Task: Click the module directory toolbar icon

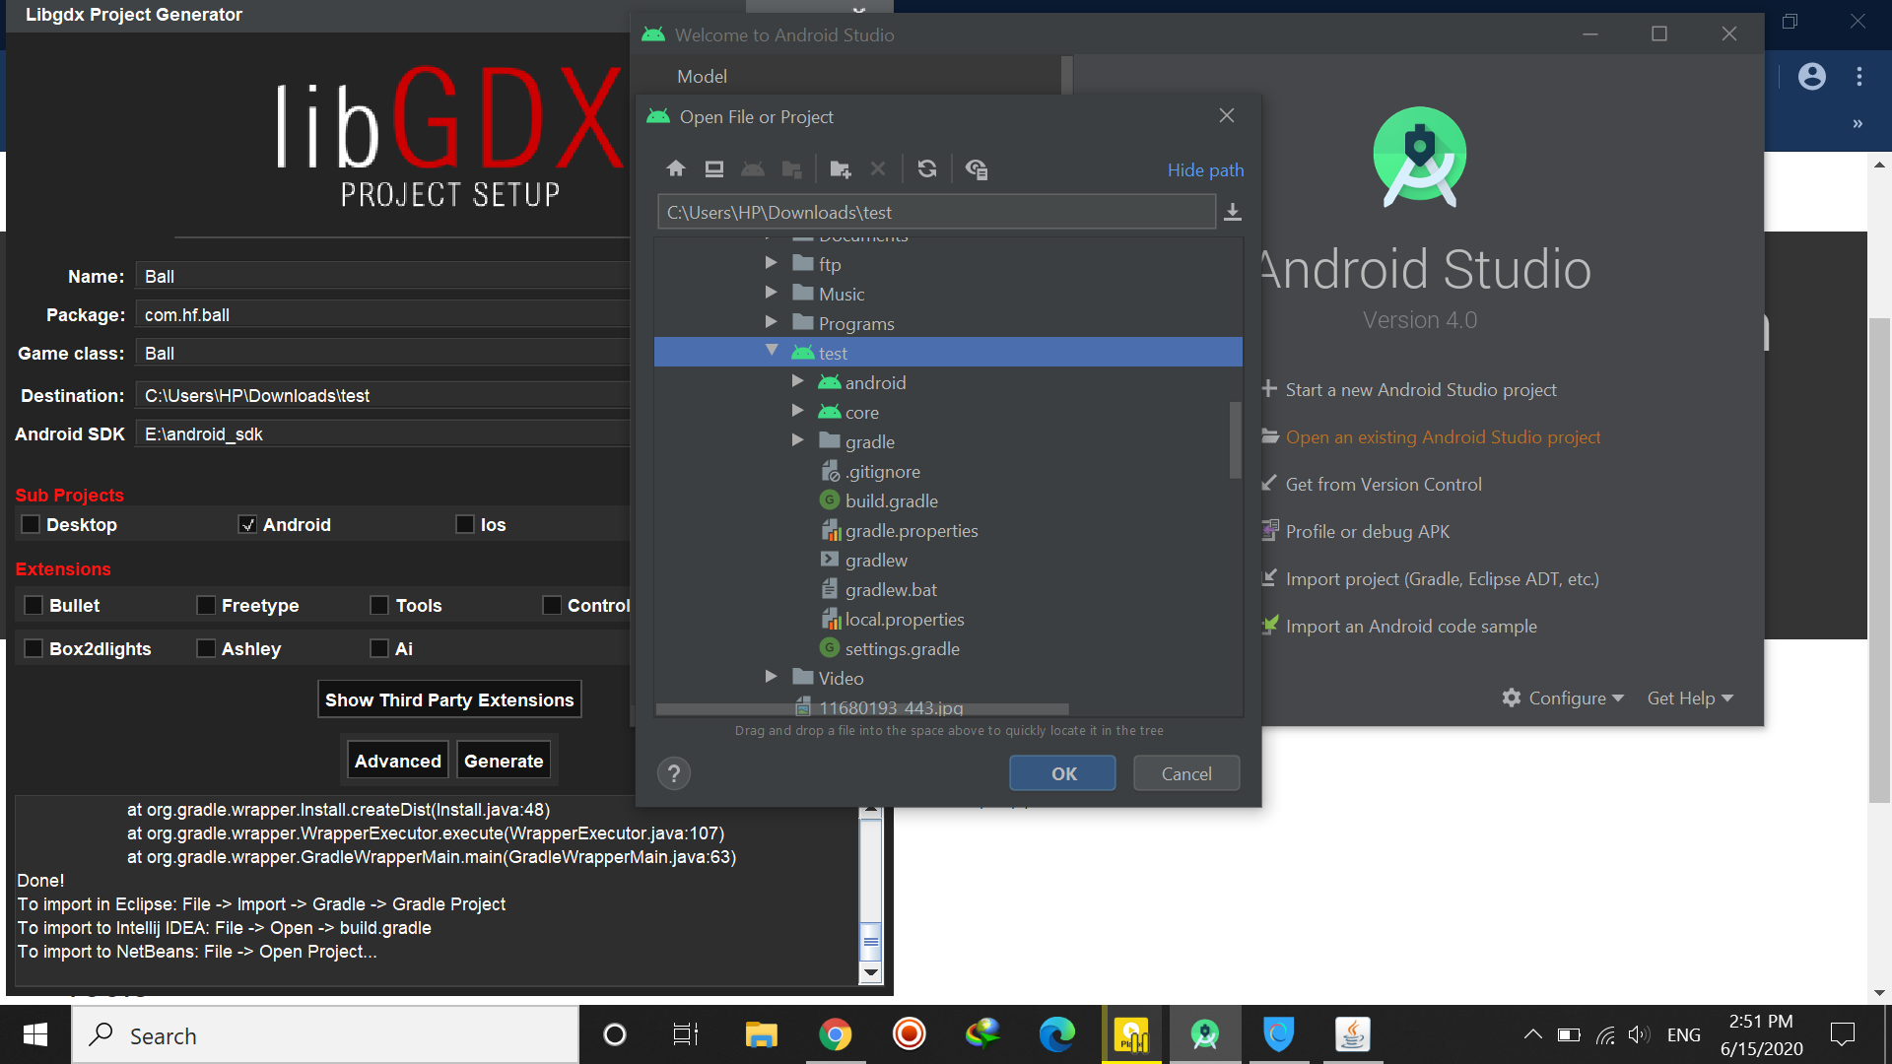Action: [791, 169]
